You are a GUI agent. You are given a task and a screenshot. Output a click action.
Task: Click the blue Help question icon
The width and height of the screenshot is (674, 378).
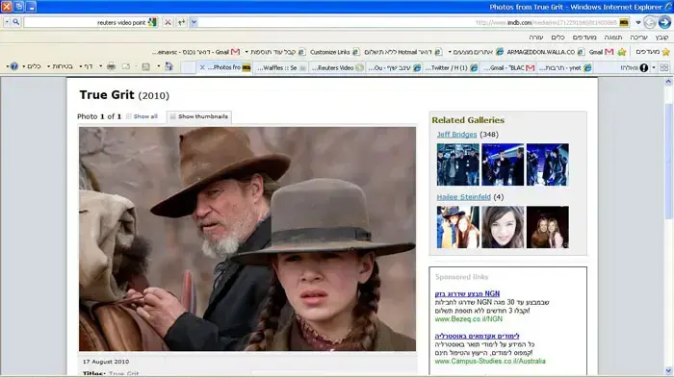pos(14,66)
